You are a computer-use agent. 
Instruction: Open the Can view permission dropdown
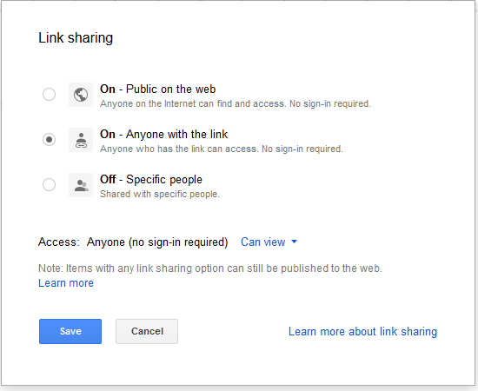(269, 242)
